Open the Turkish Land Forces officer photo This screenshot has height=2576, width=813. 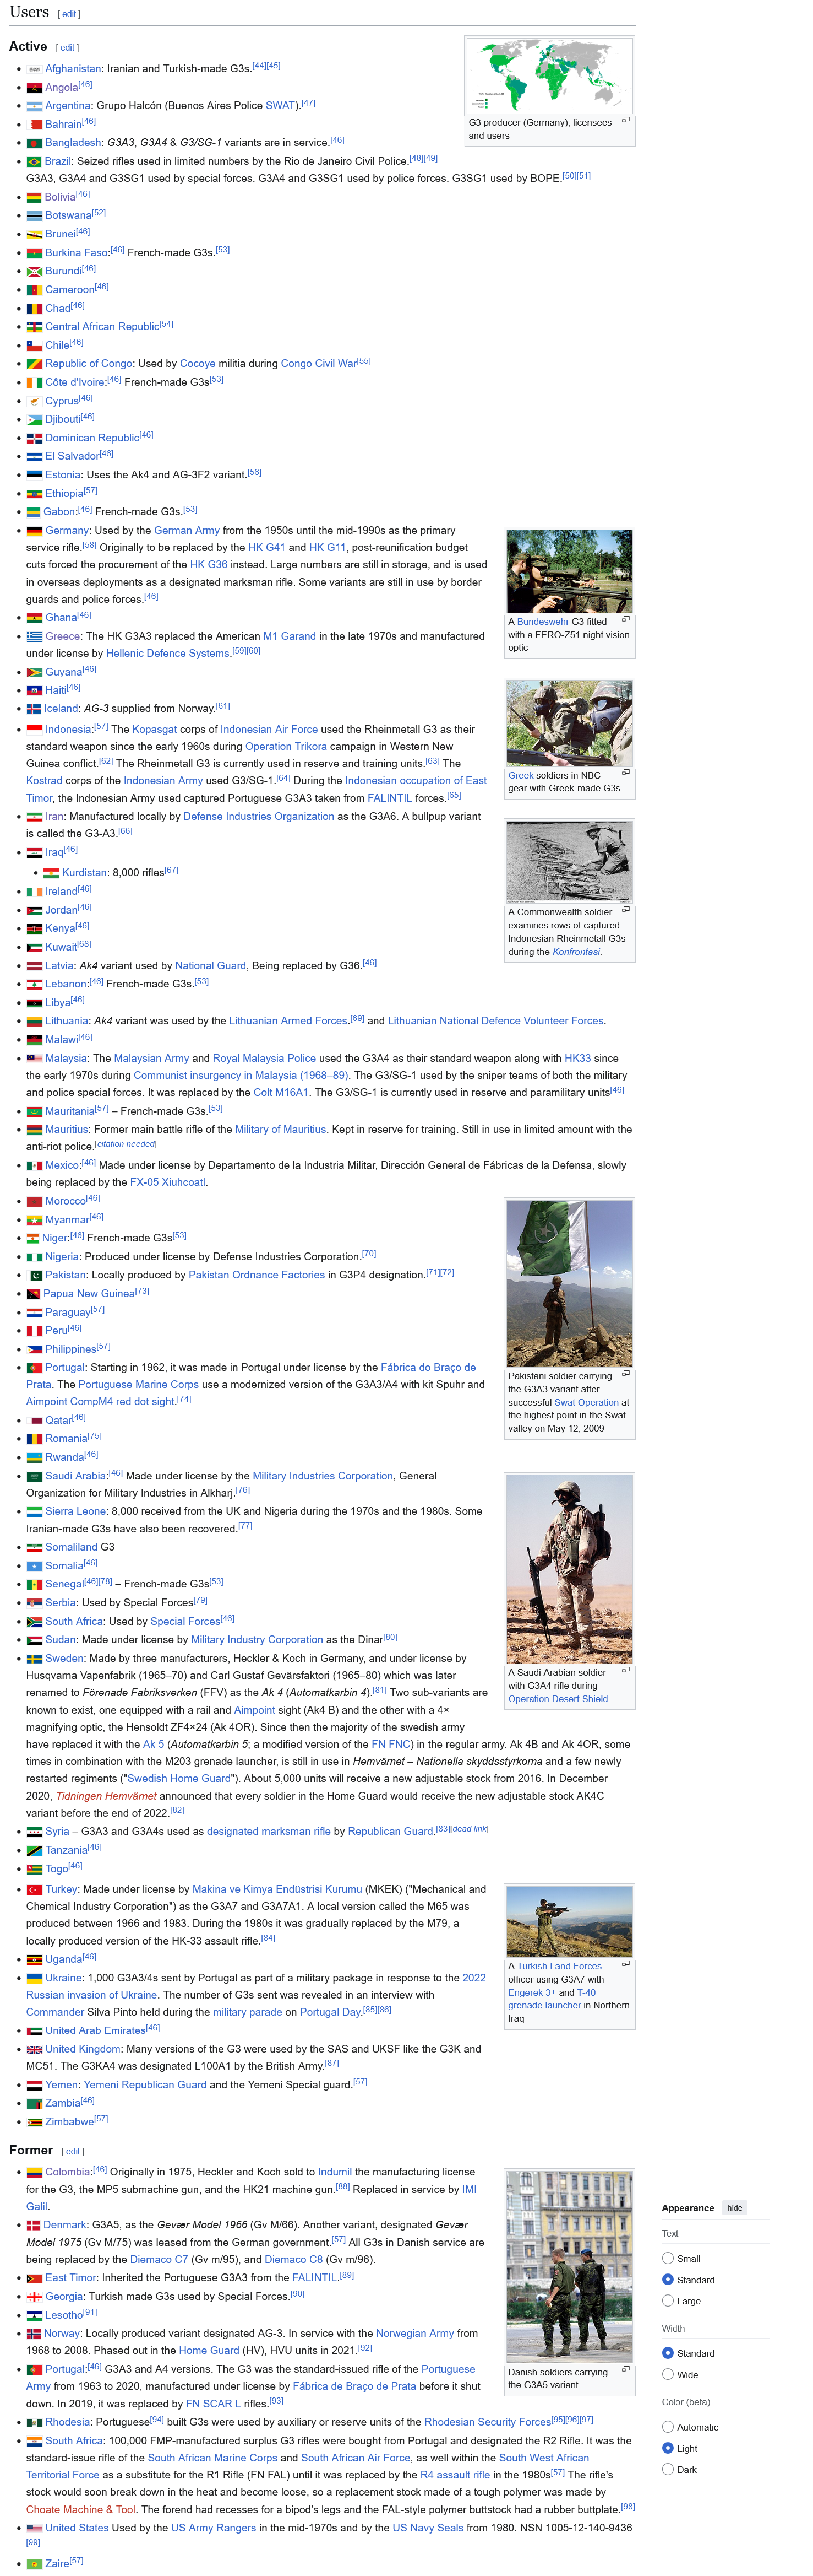point(569,1921)
